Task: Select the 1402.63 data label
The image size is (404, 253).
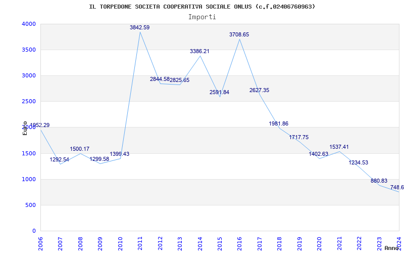Action: [x=319, y=154]
